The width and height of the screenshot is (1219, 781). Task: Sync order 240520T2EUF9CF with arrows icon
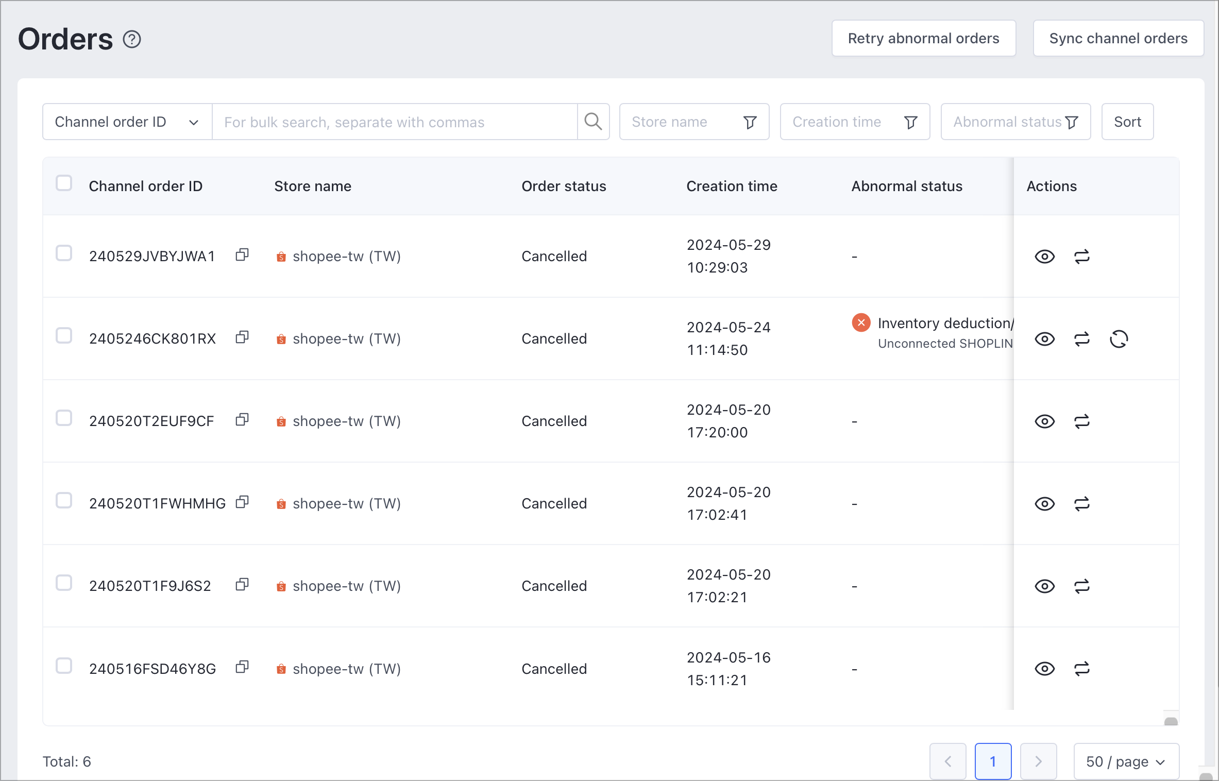1082,421
